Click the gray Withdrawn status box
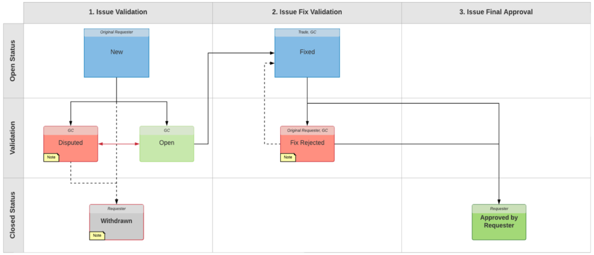594x255 pixels. [116, 224]
